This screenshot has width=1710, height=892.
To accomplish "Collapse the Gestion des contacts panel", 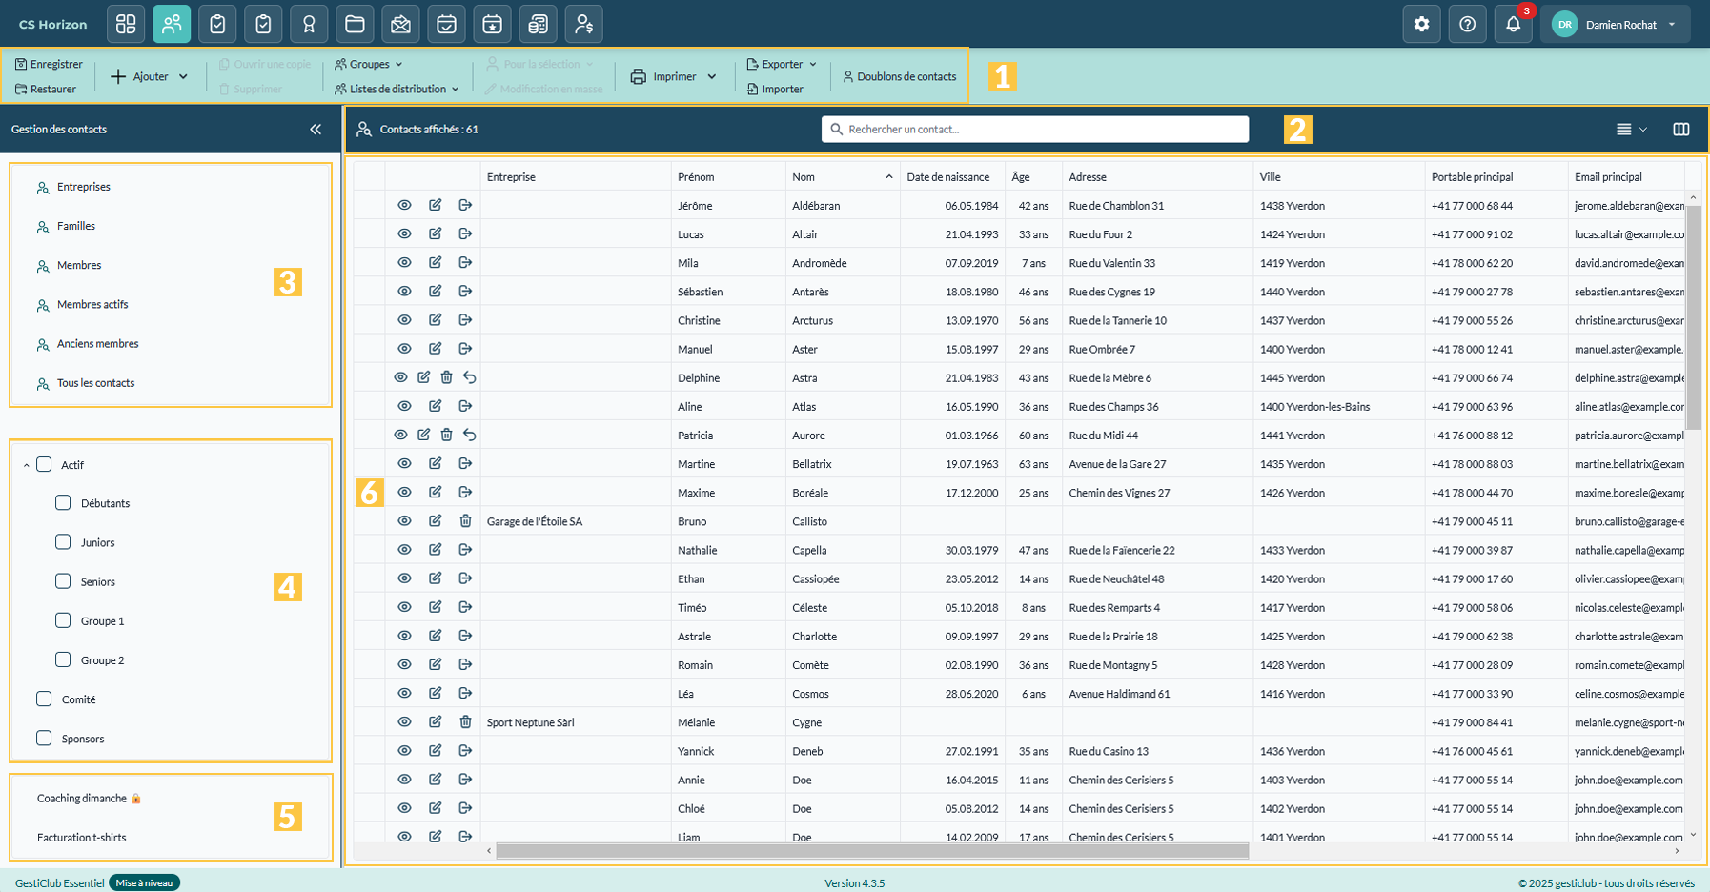I will click(316, 129).
